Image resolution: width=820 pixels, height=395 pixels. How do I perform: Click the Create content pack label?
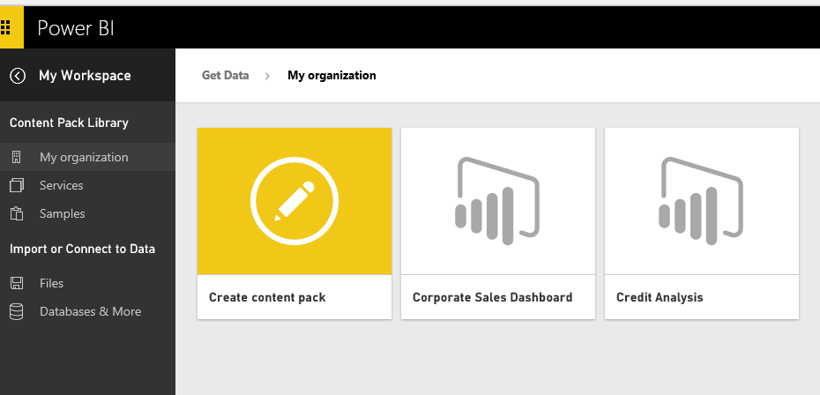click(x=267, y=298)
